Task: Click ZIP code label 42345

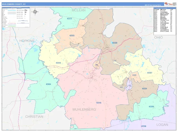Action: tap(99, 103)
